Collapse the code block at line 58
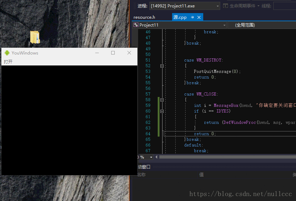Viewport: 296px width, 201px height. click(162, 100)
